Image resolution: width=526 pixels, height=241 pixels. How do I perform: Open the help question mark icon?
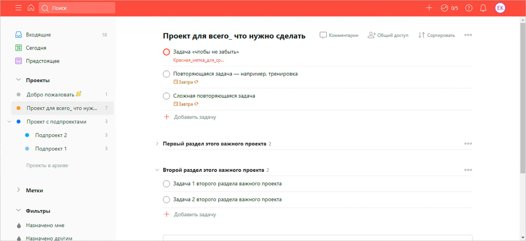point(469,8)
